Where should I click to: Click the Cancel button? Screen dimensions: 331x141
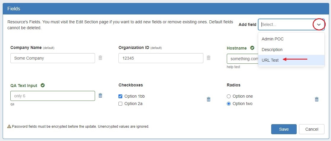pos(311,129)
